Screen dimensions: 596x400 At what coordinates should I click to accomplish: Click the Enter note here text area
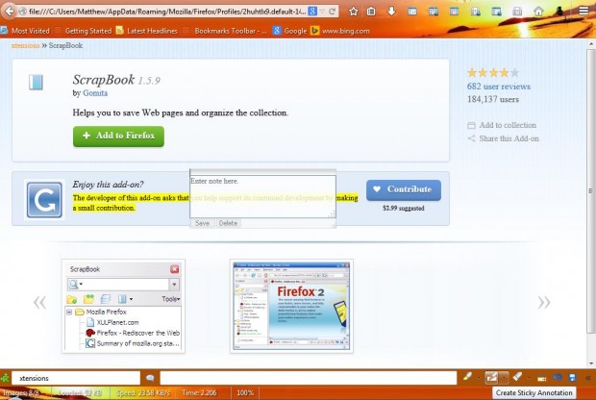click(x=262, y=196)
